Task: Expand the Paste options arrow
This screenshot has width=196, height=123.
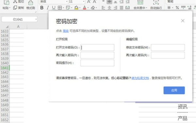Action: click(10, 8)
